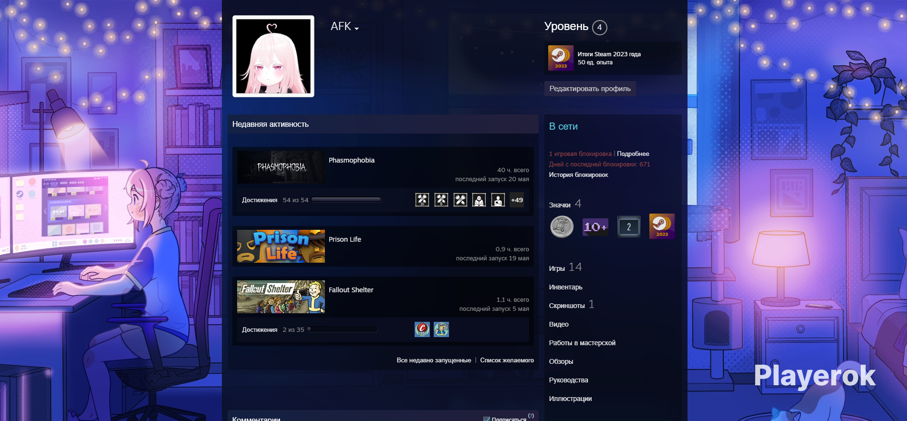Click the Итоги Steam 2023 года badge title
The height and width of the screenshot is (421, 907).
609,54
